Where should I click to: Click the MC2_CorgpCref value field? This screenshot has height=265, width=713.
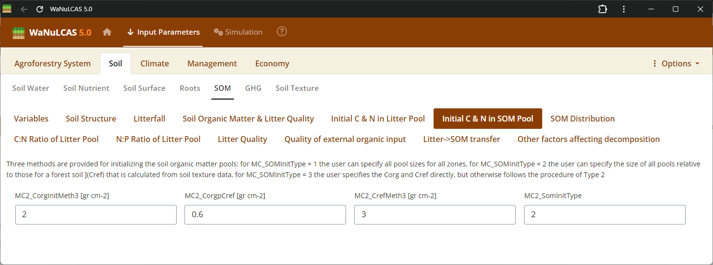tap(265, 215)
